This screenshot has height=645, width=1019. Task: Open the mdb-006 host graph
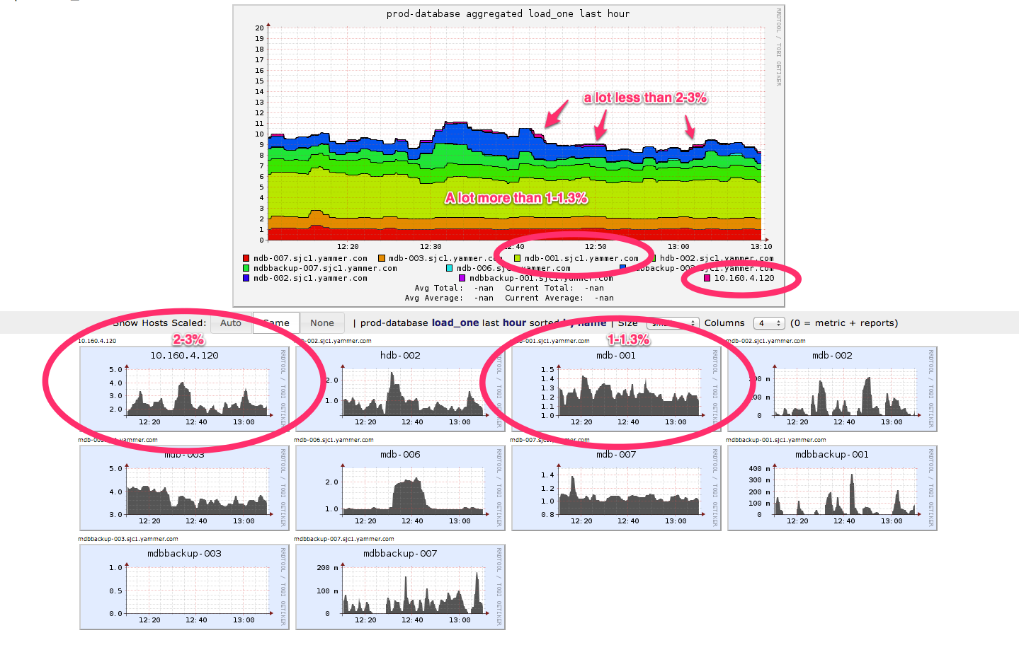(400, 488)
